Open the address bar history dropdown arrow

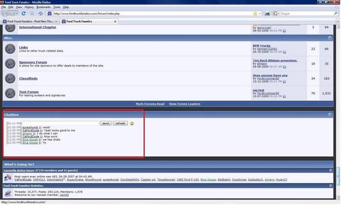(x=260, y=14)
